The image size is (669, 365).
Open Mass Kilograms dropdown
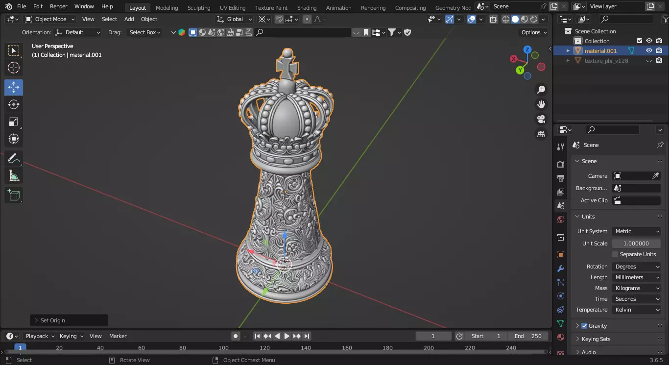point(636,288)
